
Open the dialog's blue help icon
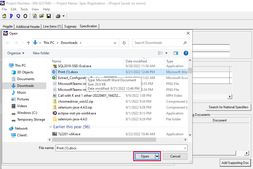[x=186, y=53]
